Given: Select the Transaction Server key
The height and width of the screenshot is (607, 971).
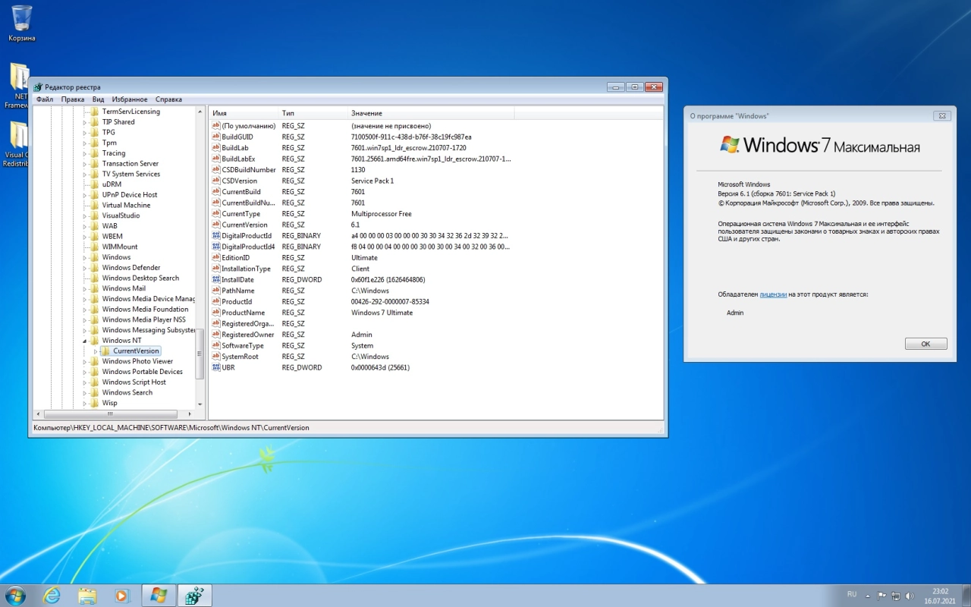Looking at the screenshot, I should 130,163.
